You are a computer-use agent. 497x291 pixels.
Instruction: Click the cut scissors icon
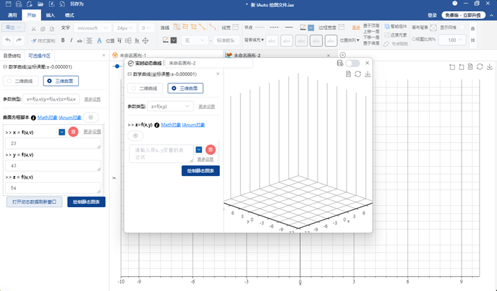pyautogui.click(x=34, y=29)
